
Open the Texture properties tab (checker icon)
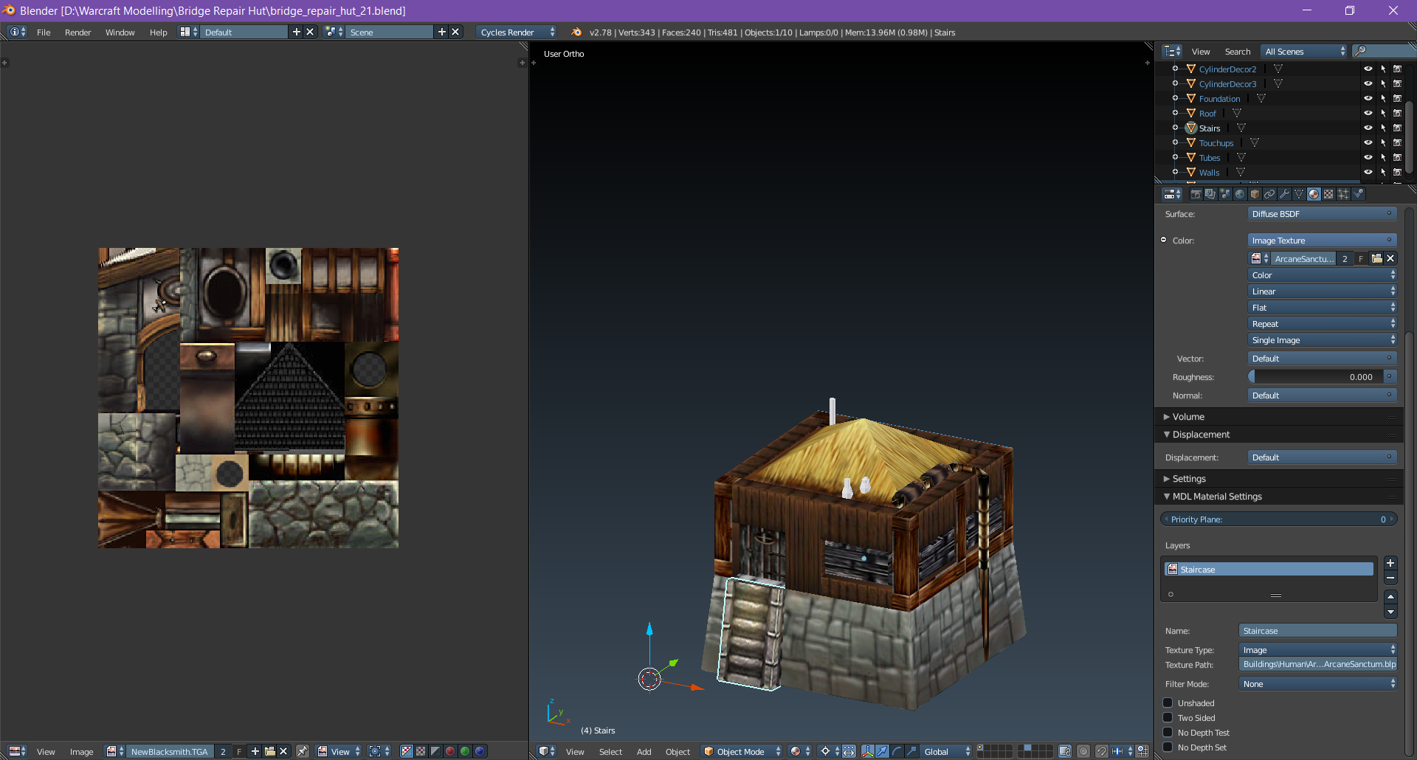tap(1328, 194)
